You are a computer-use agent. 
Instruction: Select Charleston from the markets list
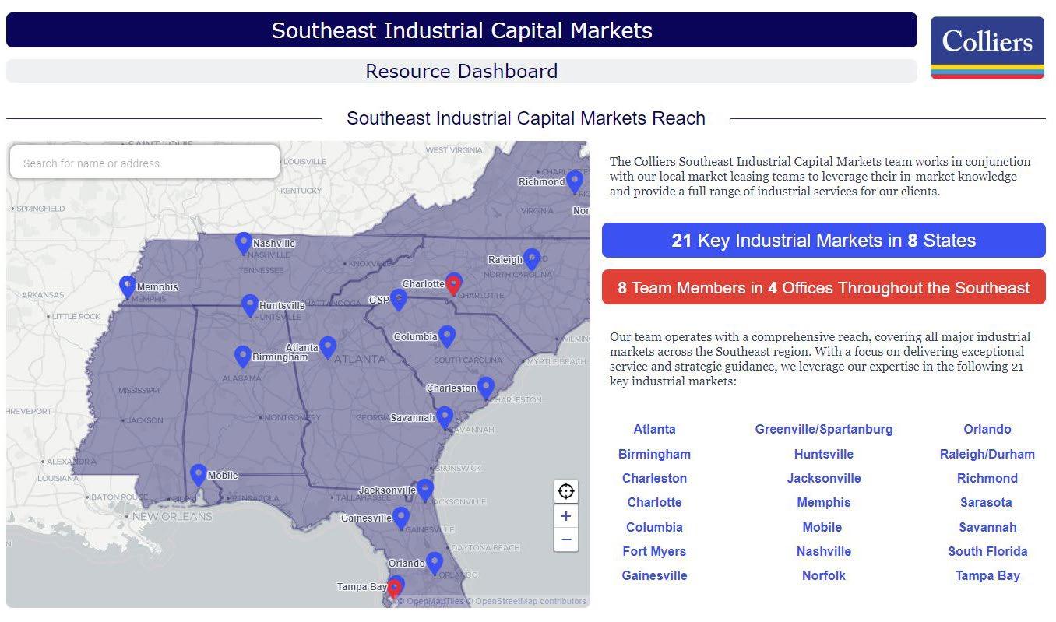(x=654, y=478)
